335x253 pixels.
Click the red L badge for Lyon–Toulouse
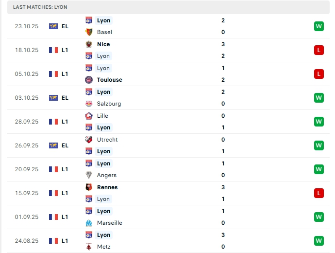coord(318,74)
